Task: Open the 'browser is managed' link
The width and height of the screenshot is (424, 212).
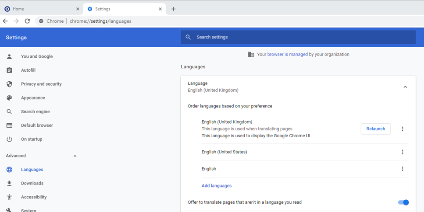Action: pyautogui.click(x=288, y=54)
